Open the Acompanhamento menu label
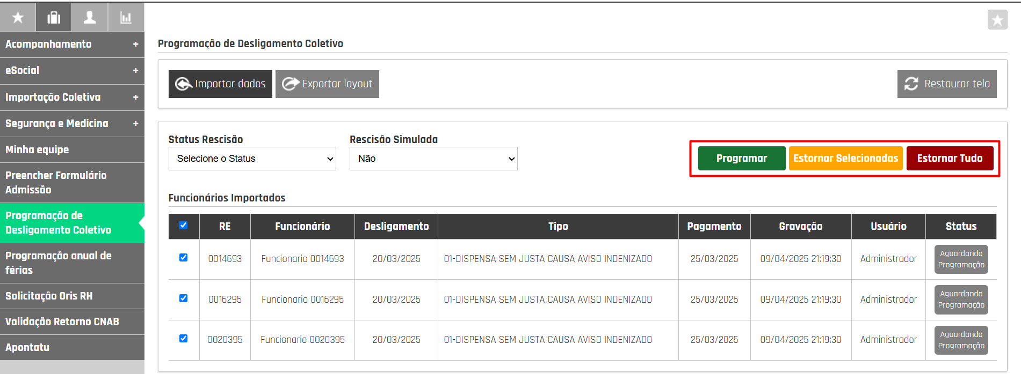1021x374 pixels. pyautogui.click(x=48, y=44)
